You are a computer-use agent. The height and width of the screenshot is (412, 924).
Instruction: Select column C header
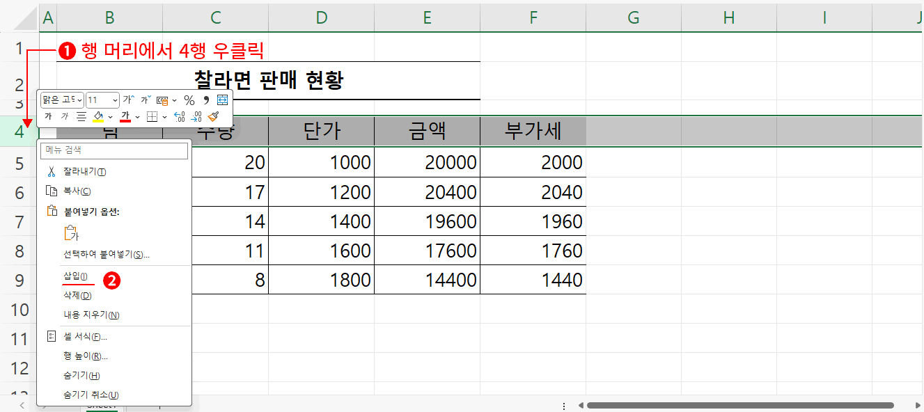(215, 18)
